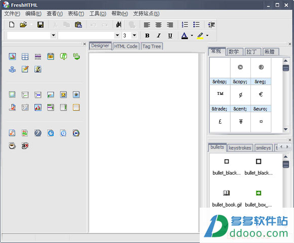Click the QuickTime media icon
The height and width of the screenshot is (243, 294).
coord(51,133)
